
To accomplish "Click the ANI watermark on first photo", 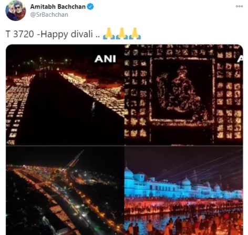I will [105, 59].
